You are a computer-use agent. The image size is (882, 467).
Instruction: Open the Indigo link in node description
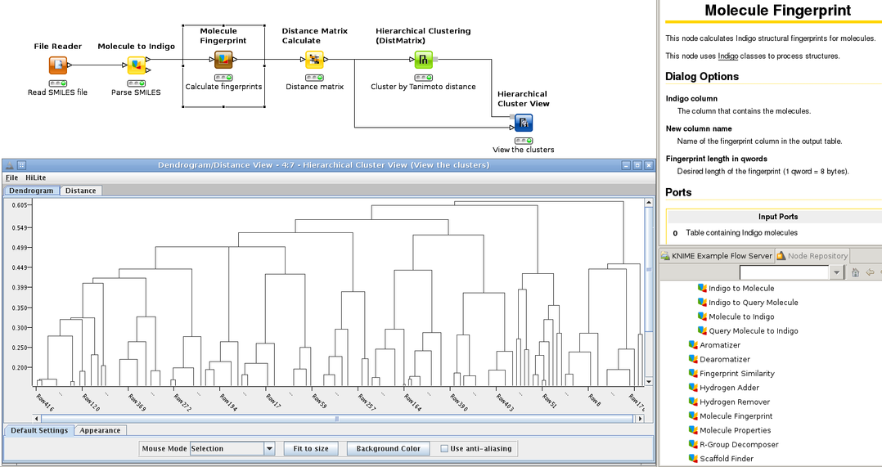(727, 56)
